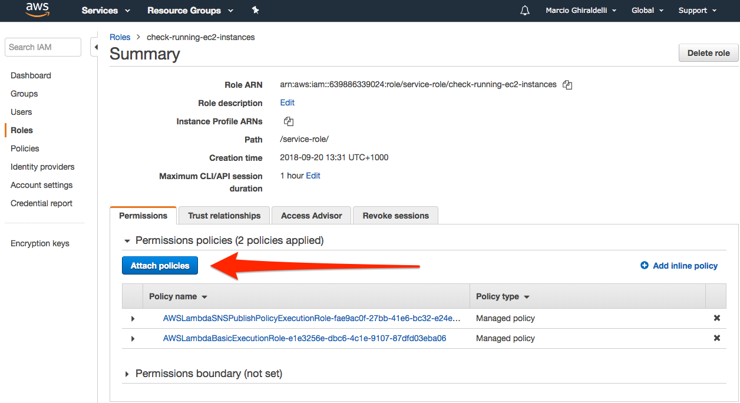
Task: Select Roles in the IAM sidebar
Action: 22,130
